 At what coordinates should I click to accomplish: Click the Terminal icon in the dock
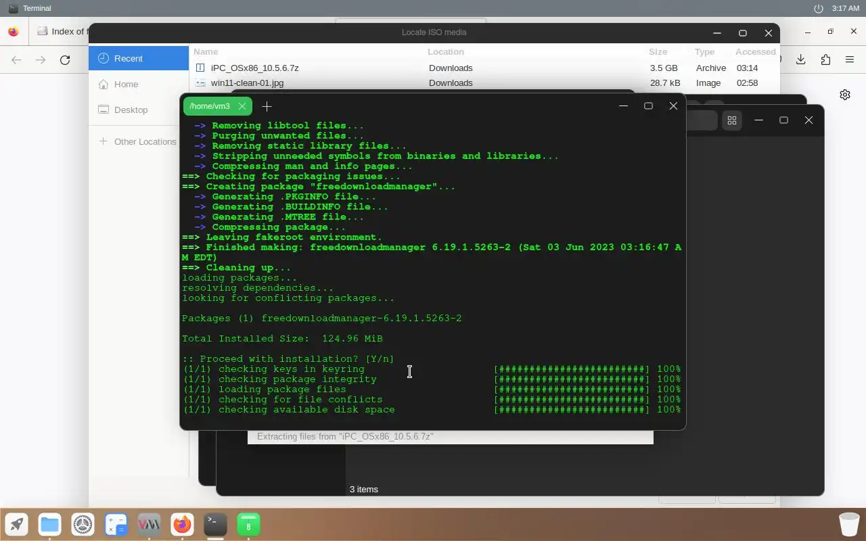[x=215, y=524]
